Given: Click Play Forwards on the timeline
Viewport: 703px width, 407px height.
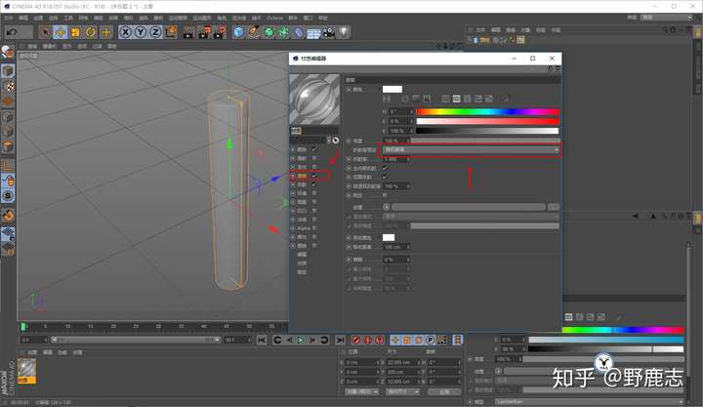Looking at the screenshot, I should coord(301,341).
